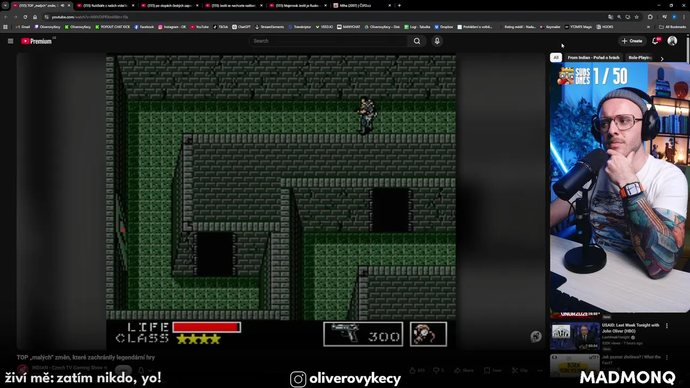Bookmark this page with star icon
690x388 pixels.
point(637,17)
